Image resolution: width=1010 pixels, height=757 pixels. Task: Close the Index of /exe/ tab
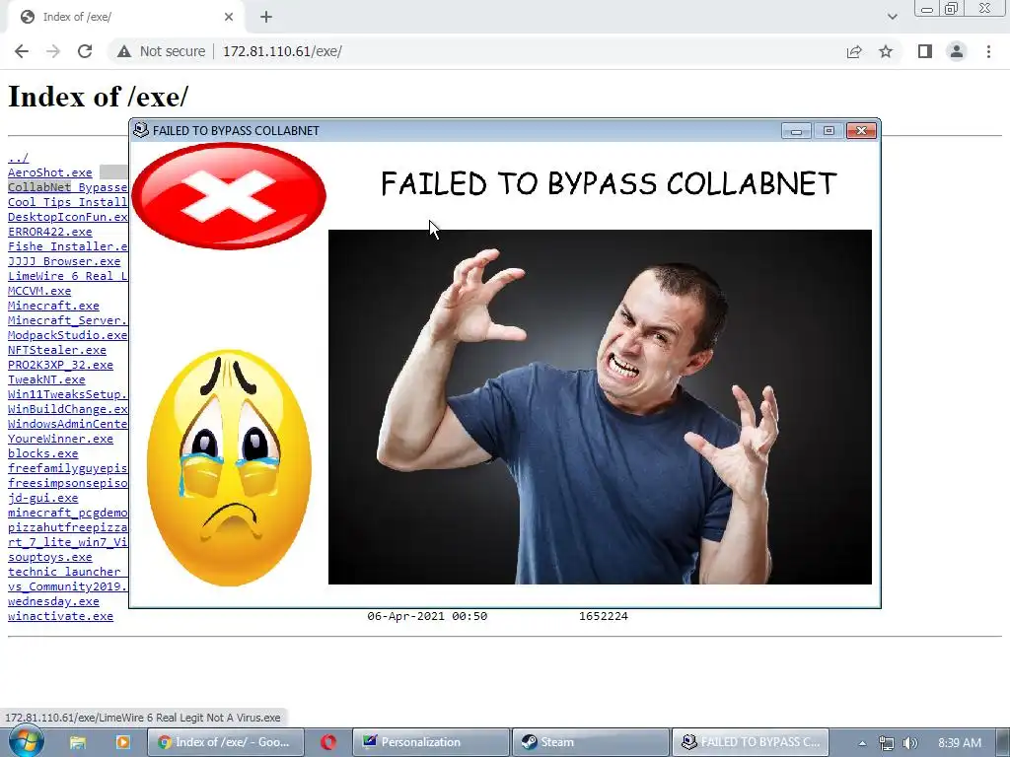229,18
